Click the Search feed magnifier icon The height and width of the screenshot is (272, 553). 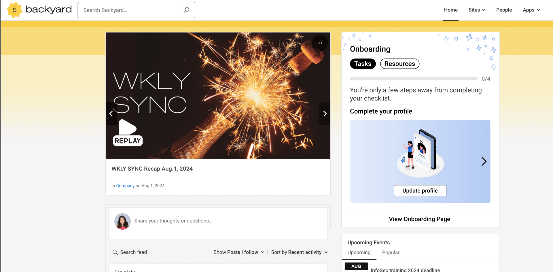point(115,252)
